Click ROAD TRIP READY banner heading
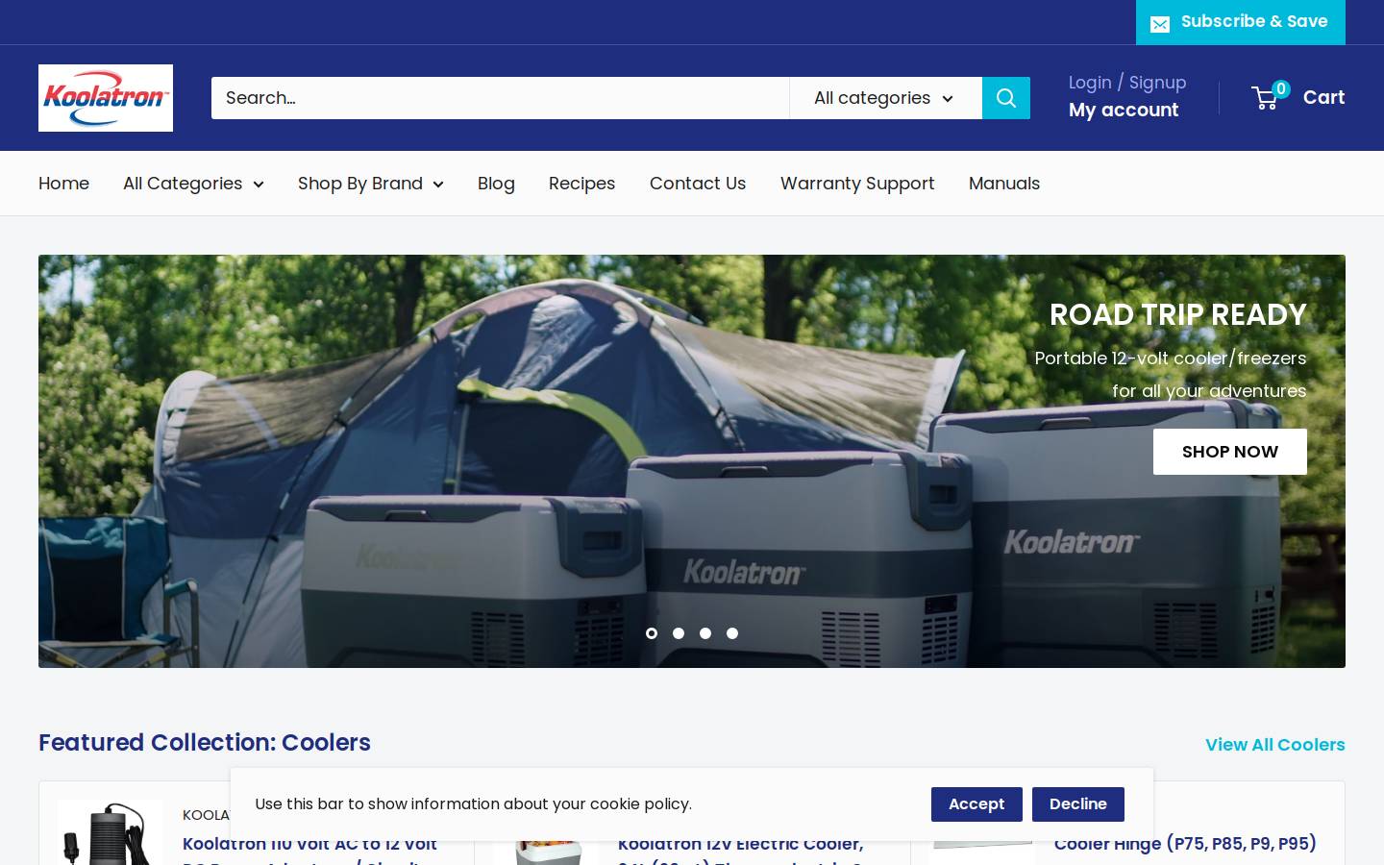1384x865 pixels. [1178, 315]
